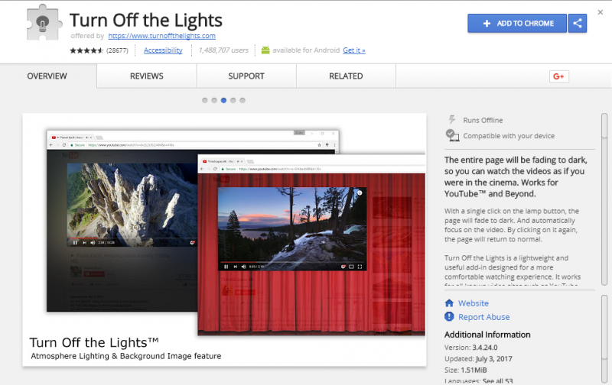Open the Website link

tap(473, 303)
